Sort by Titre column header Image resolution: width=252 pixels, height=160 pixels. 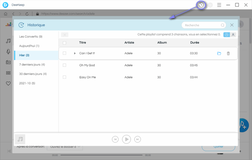(x=83, y=43)
